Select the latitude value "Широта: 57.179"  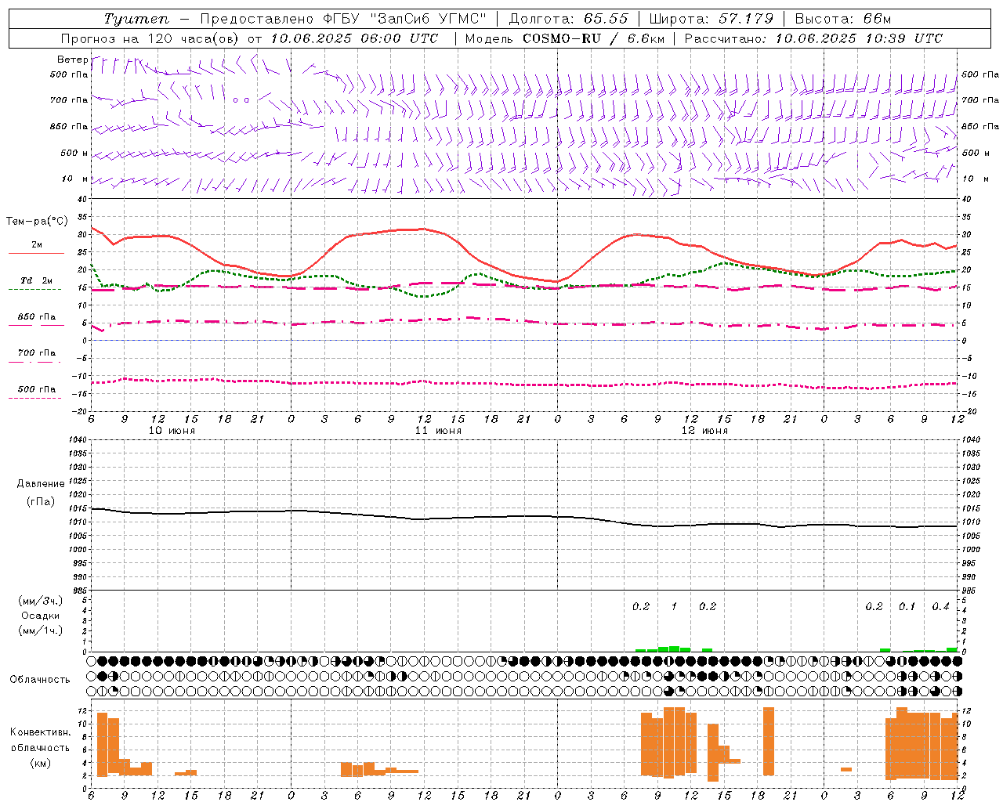(711, 19)
